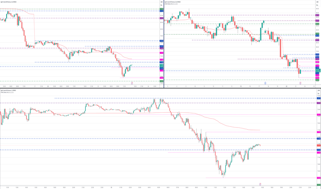Select the 4h chart's Light Crude Oil Futures title

tap(173, 2)
